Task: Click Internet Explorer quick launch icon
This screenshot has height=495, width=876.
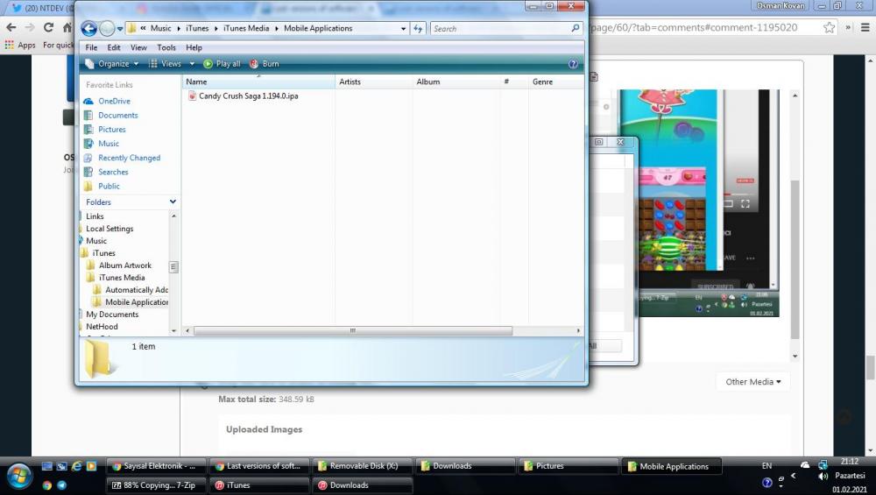Action: [x=76, y=466]
